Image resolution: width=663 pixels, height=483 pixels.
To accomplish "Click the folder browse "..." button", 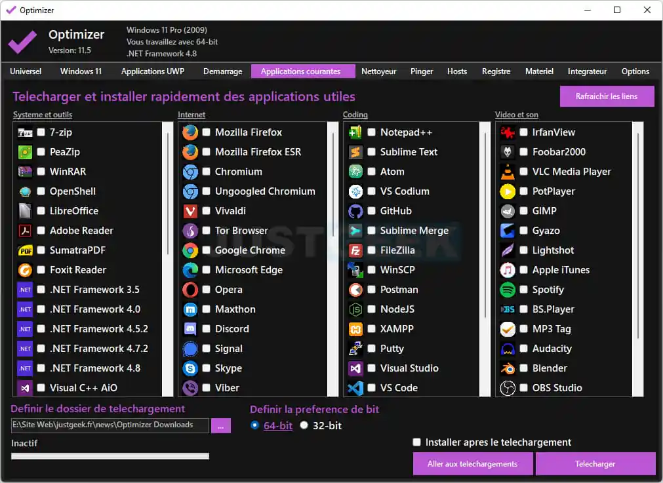I will pos(221,426).
